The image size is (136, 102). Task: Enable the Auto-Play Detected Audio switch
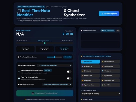[69, 78]
